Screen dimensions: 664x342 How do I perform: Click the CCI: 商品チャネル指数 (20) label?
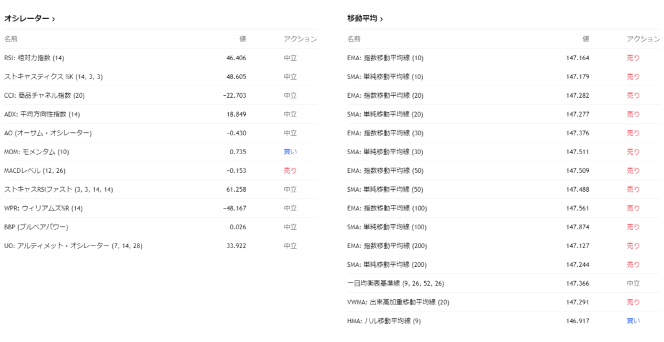pos(44,95)
